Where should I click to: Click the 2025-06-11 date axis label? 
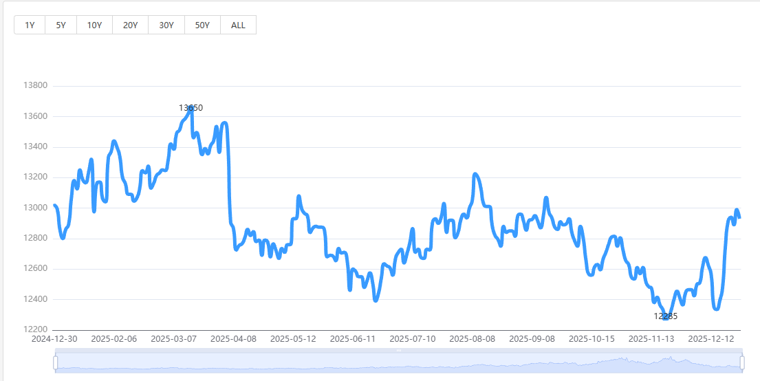click(x=353, y=339)
